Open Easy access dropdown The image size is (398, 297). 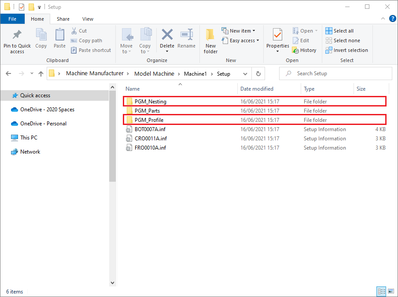[x=240, y=40]
